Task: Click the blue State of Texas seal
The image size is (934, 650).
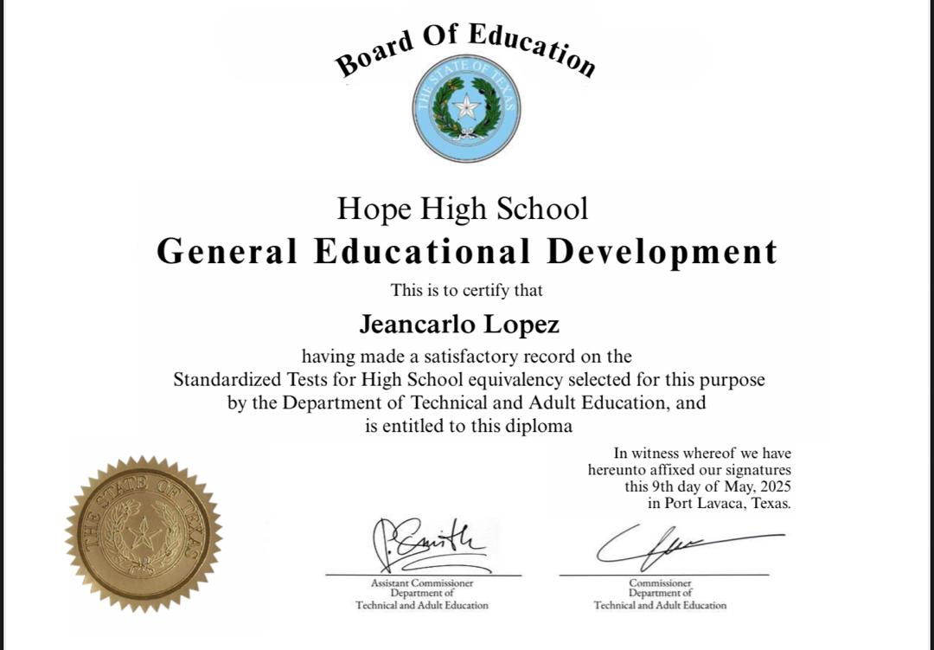Action: click(x=466, y=107)
